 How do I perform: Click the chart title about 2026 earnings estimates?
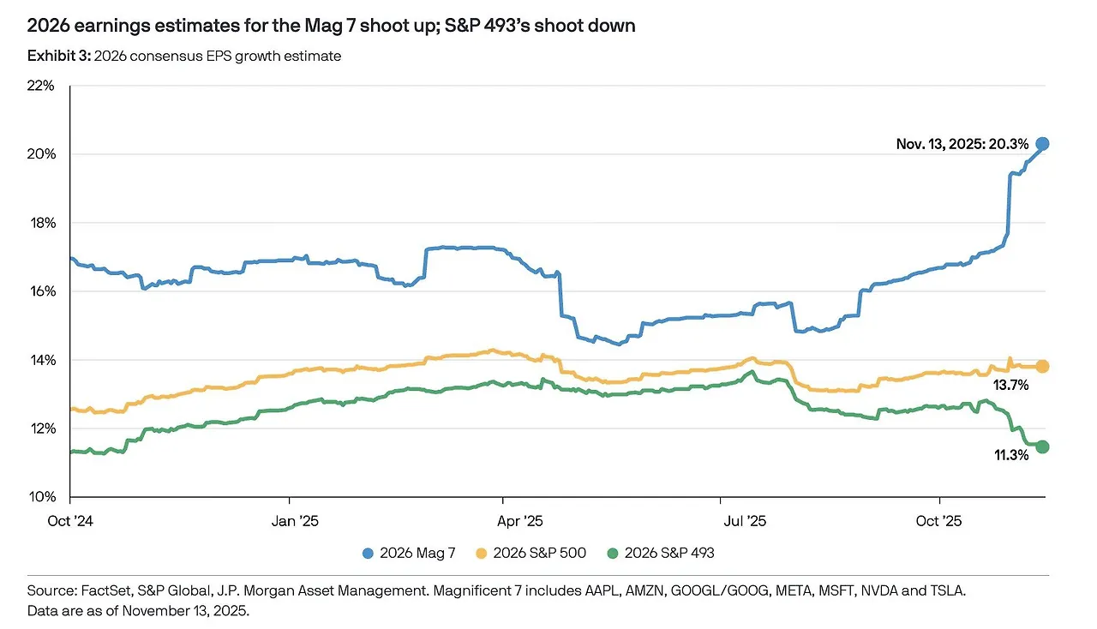click(331, 25)
